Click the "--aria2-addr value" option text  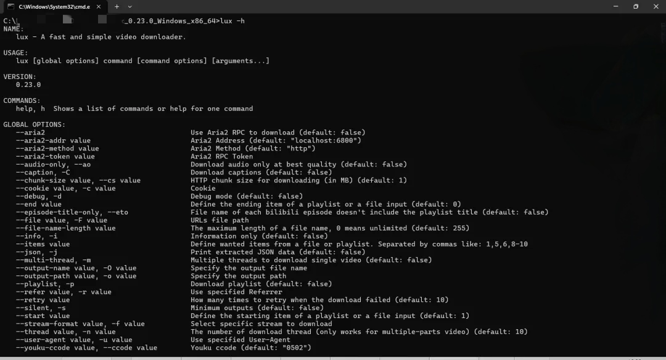[x=53, y=141]
